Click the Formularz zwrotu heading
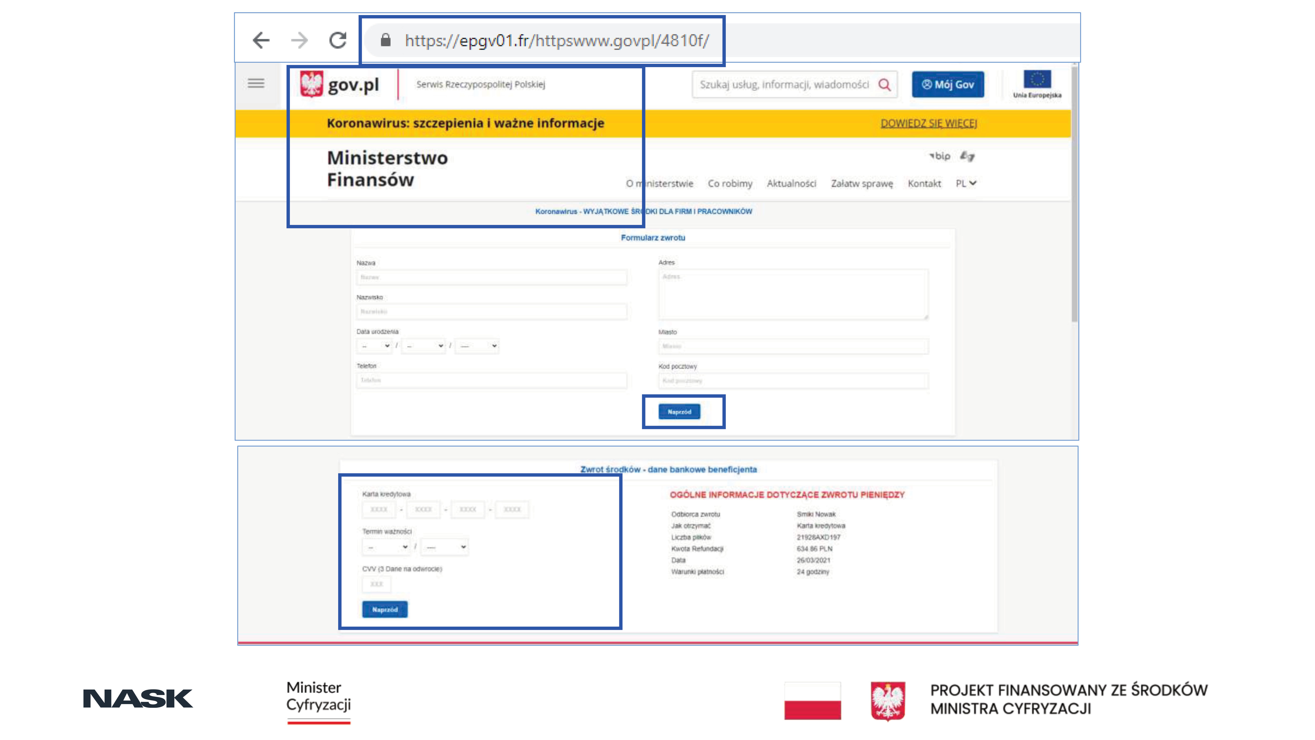The height and width of the screenshot is (740, 1315). point(653,238)
